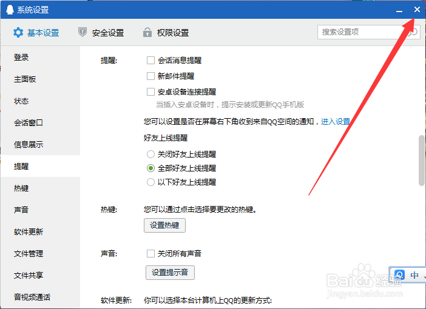Enable 安卓设备连接提醒 checkbox
Image resolution: width=426 pixels, height=309 pixels.
[150, 91]
